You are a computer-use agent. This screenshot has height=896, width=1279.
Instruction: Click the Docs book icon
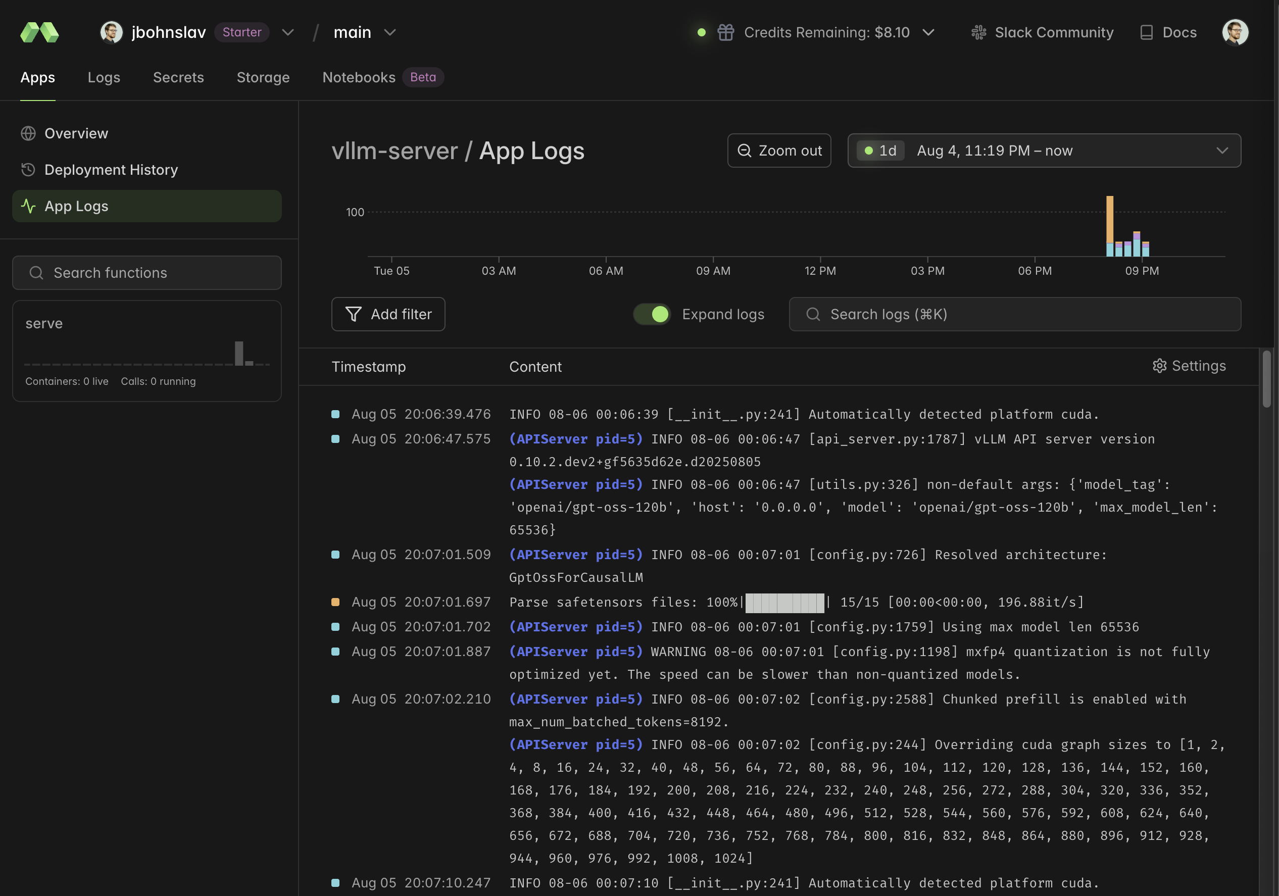coord(1147,32)
